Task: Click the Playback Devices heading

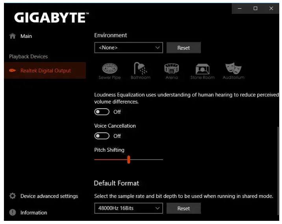Action: 28,56
